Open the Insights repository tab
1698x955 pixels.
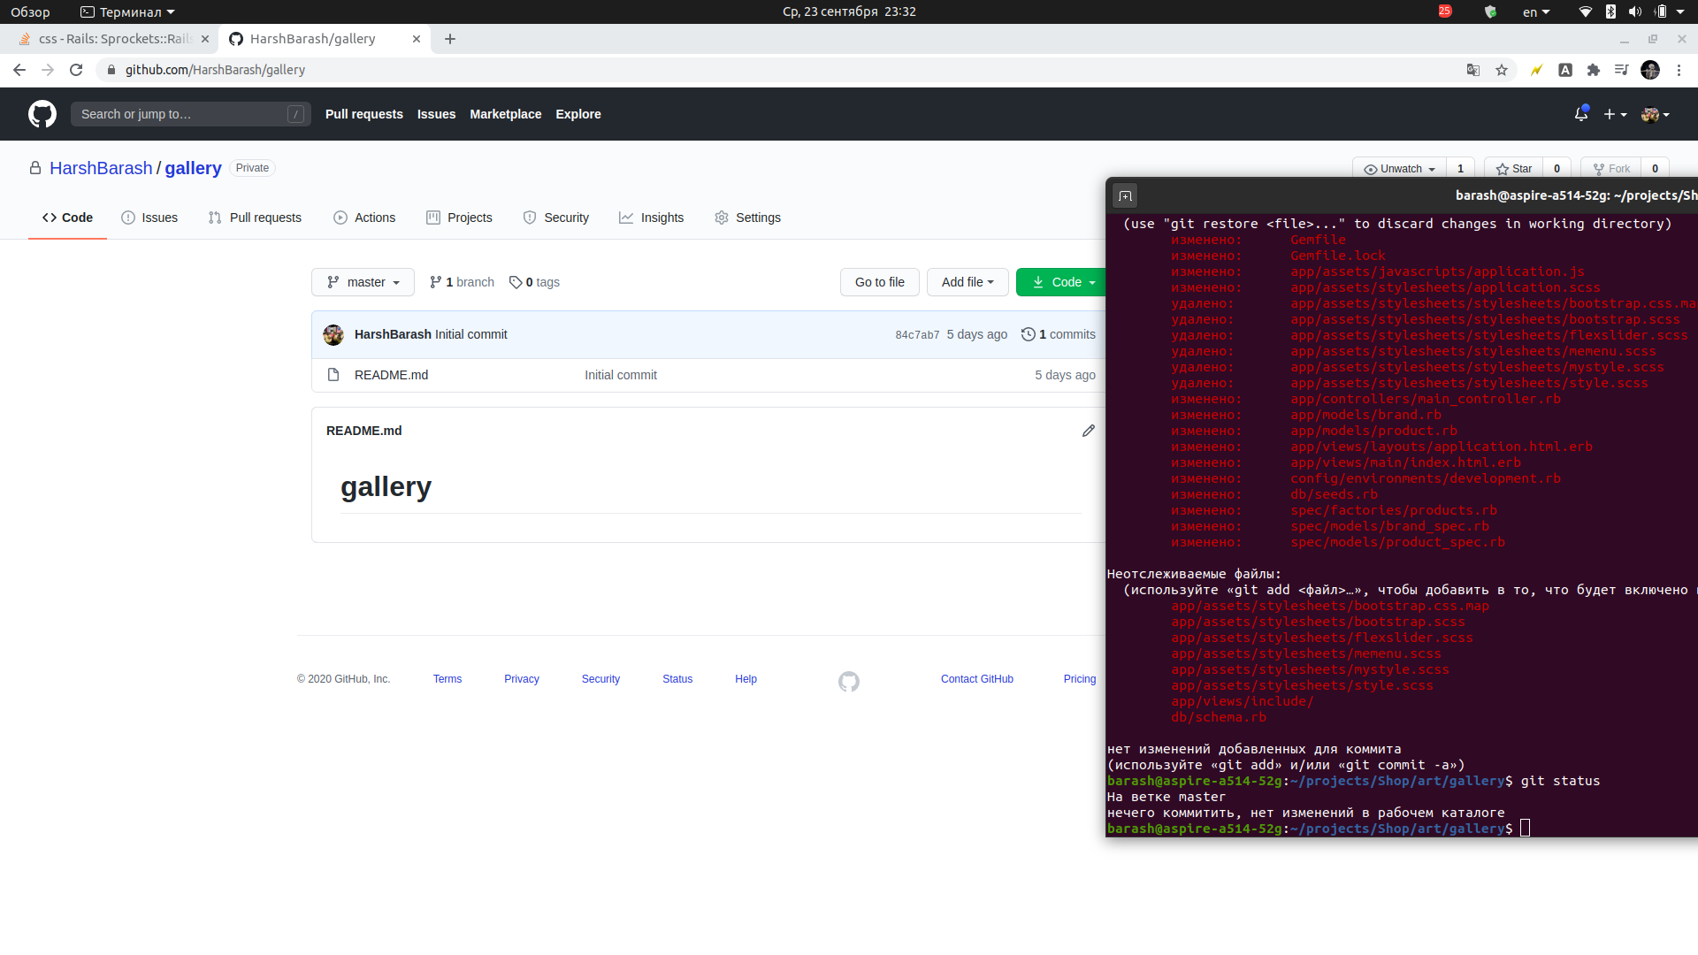(x=652, y=218)
